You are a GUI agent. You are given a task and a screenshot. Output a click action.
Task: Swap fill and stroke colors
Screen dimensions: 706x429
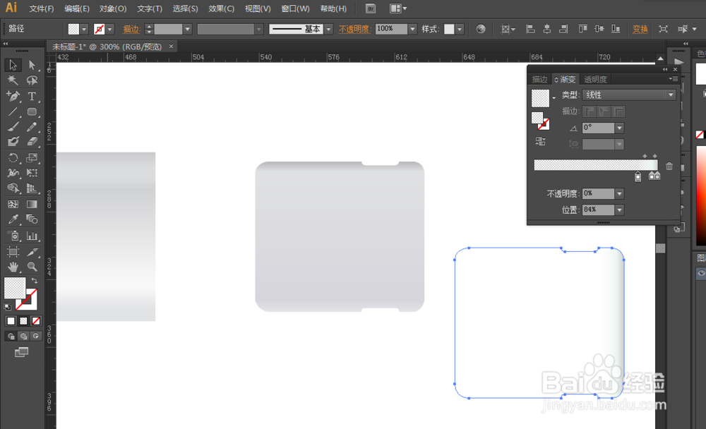pyautogui.click(x=34, y=280)
